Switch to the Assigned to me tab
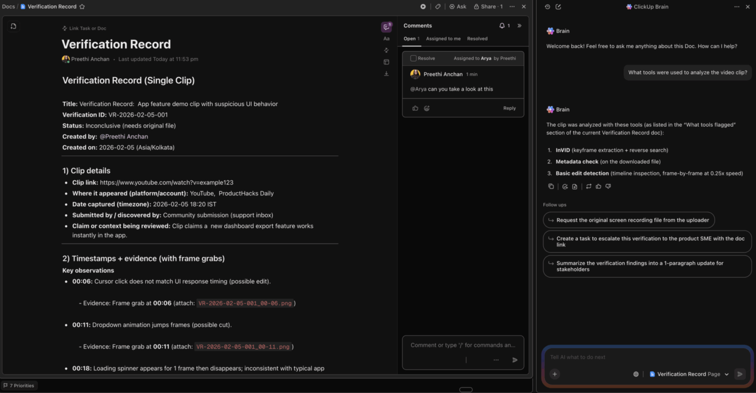 [443, 38]
